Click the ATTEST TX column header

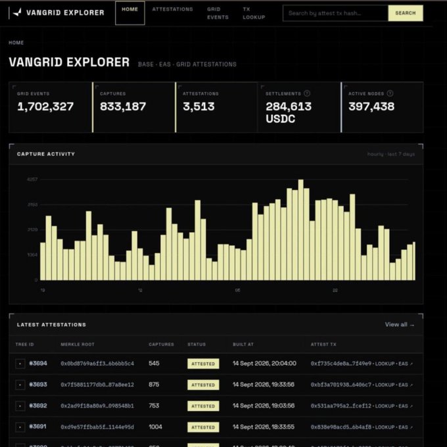(x=323, y=344)
